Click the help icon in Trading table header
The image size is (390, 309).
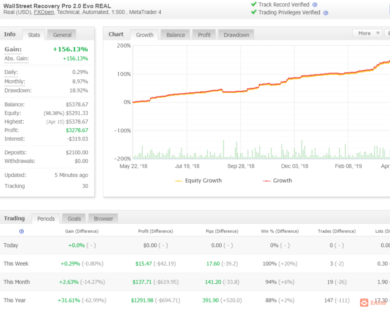point(22,231)
